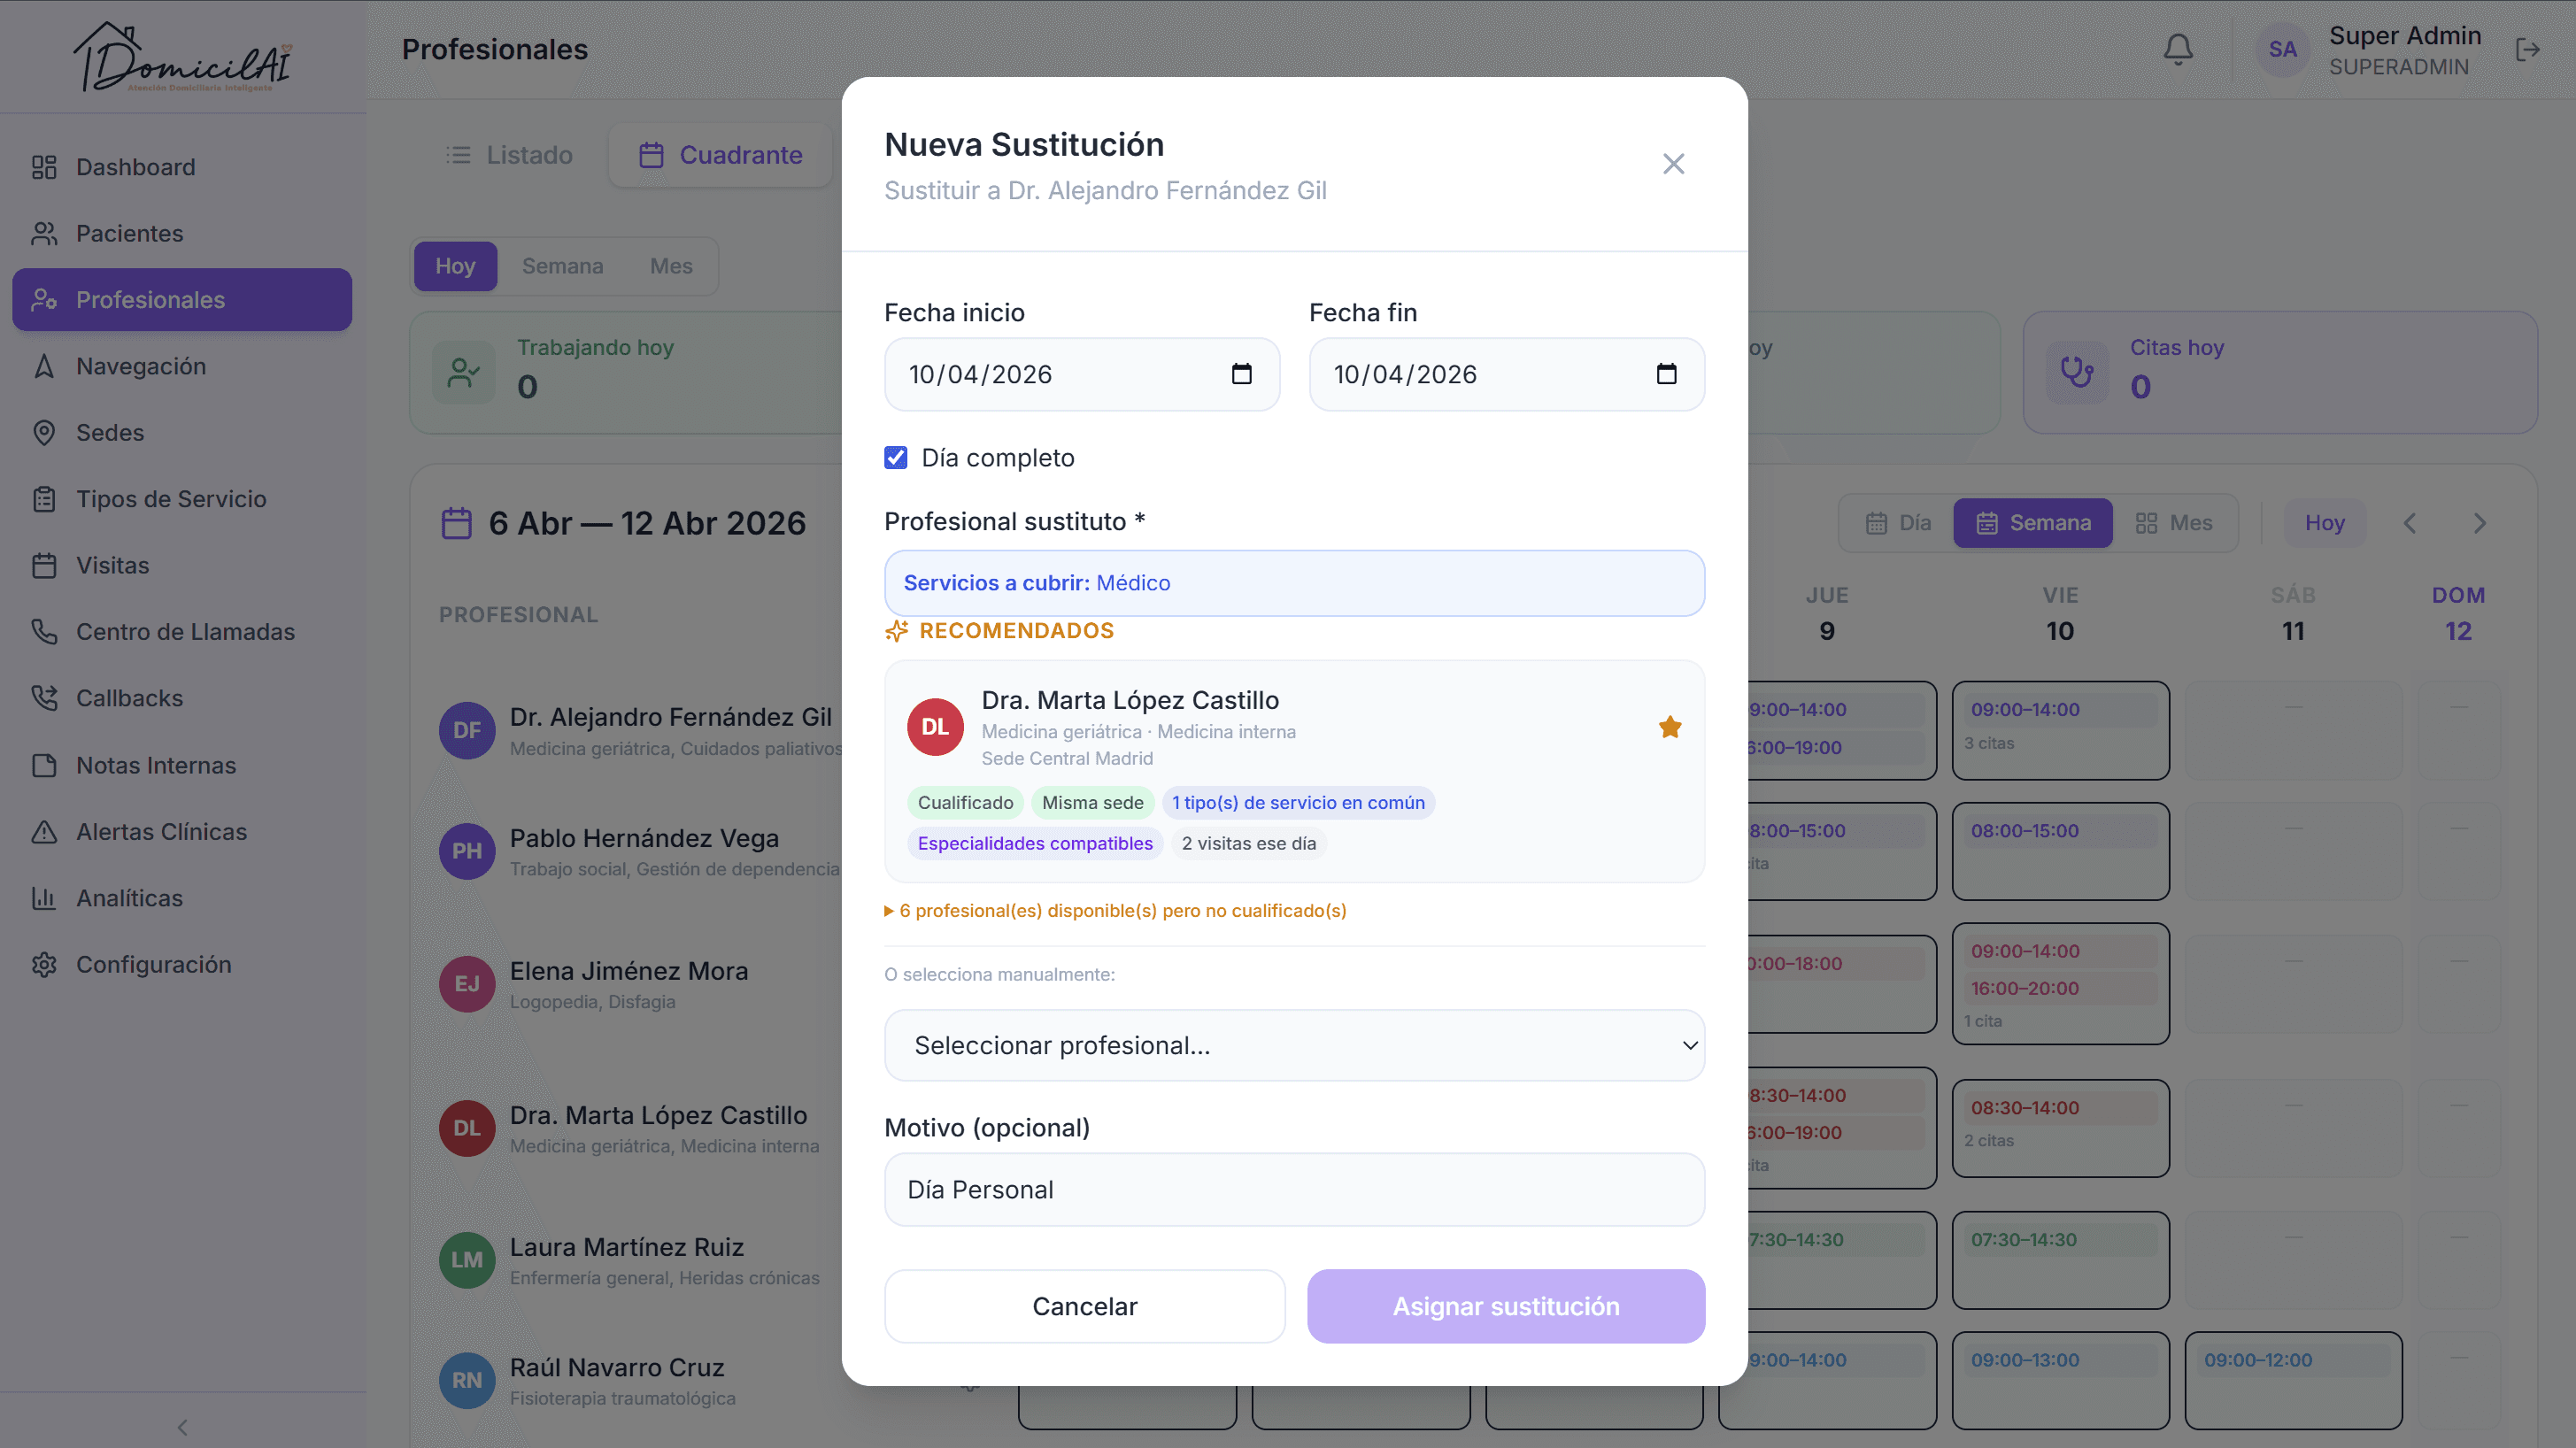
Task: Expand 6 profesionales disponibles no cualificados
Action: [1116, 911]
